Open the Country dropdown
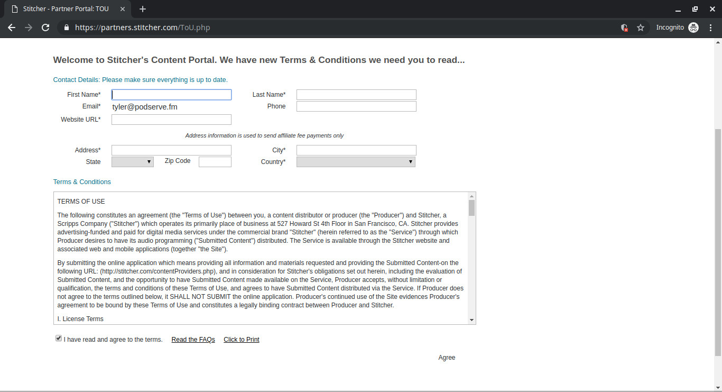 356,162
